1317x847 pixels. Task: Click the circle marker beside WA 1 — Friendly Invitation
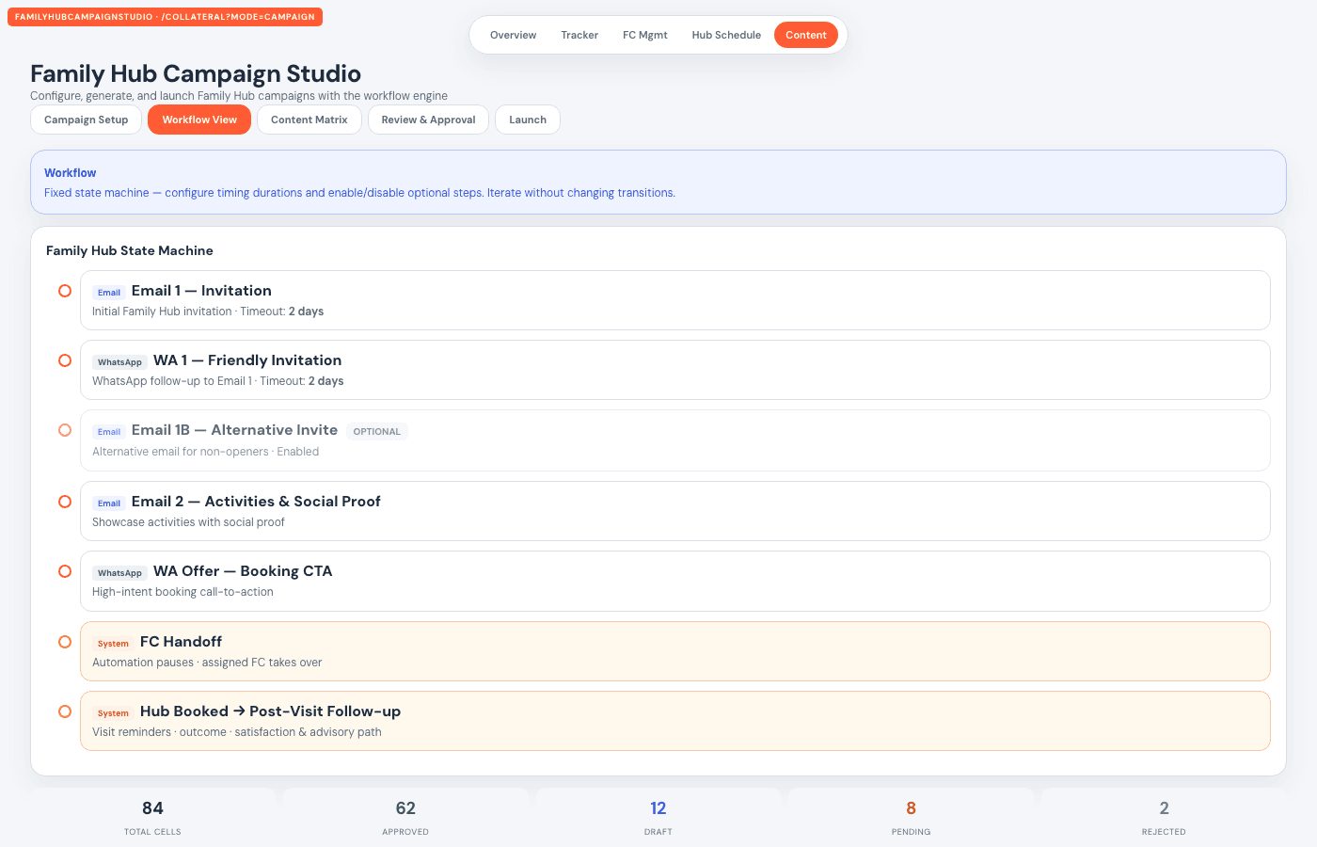coord(65,360)
